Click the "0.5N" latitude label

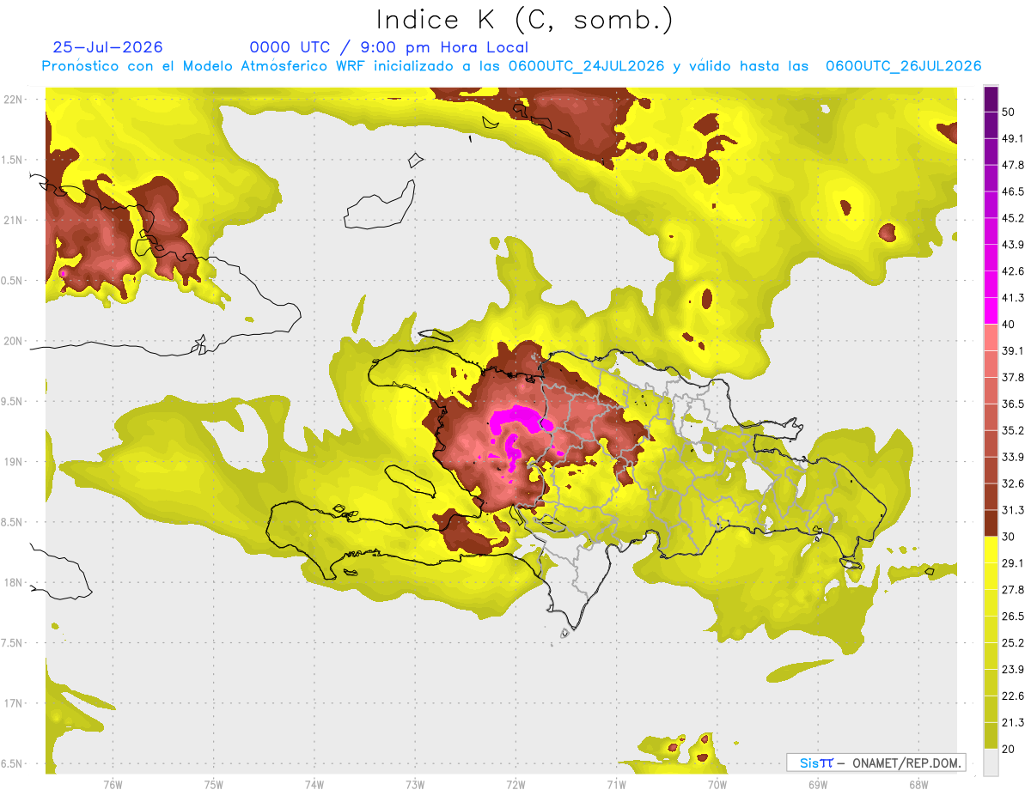12,281
